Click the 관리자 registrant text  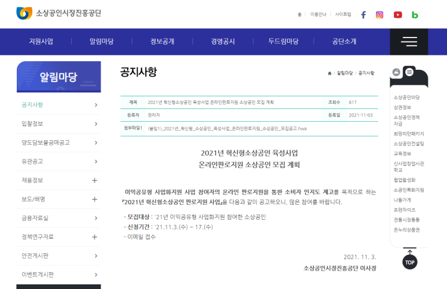coord(154,115)
